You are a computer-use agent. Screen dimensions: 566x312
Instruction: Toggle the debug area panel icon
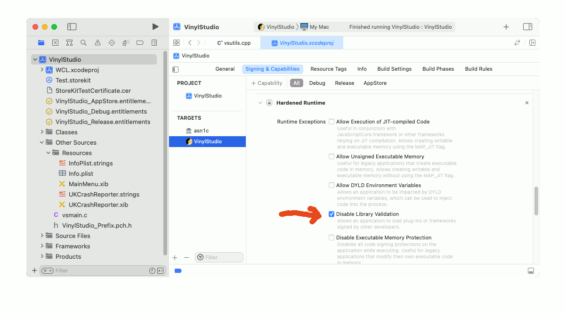[531, 271]
